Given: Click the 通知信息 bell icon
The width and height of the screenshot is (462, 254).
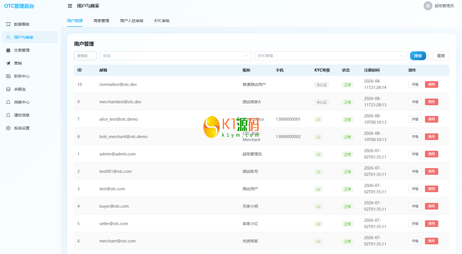Looking at the screenshot, I should click(x=8, y=115).
